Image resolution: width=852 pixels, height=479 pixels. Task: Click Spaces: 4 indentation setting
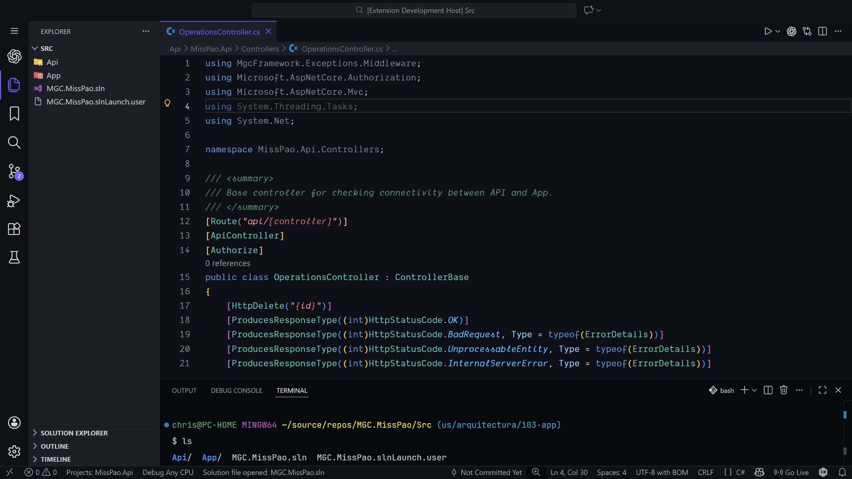pos(611,472)
